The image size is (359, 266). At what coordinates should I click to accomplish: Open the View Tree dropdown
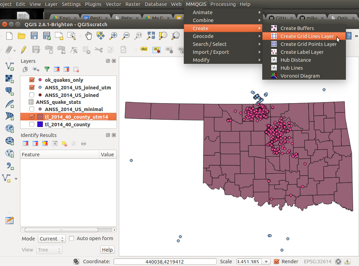(49, 250)
